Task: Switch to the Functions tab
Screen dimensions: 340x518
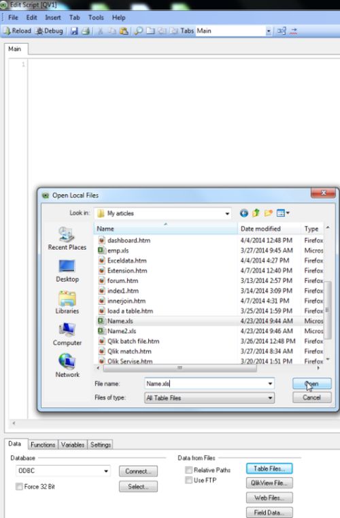Action: tap(43, 444)
